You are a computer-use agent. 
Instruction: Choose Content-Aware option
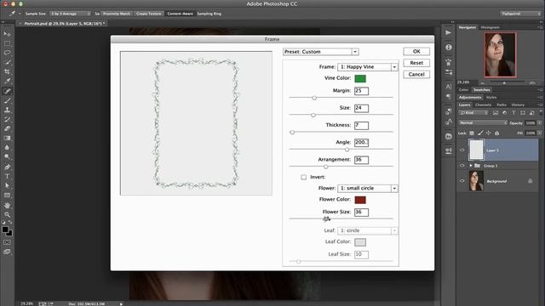[x=180, y=14]
